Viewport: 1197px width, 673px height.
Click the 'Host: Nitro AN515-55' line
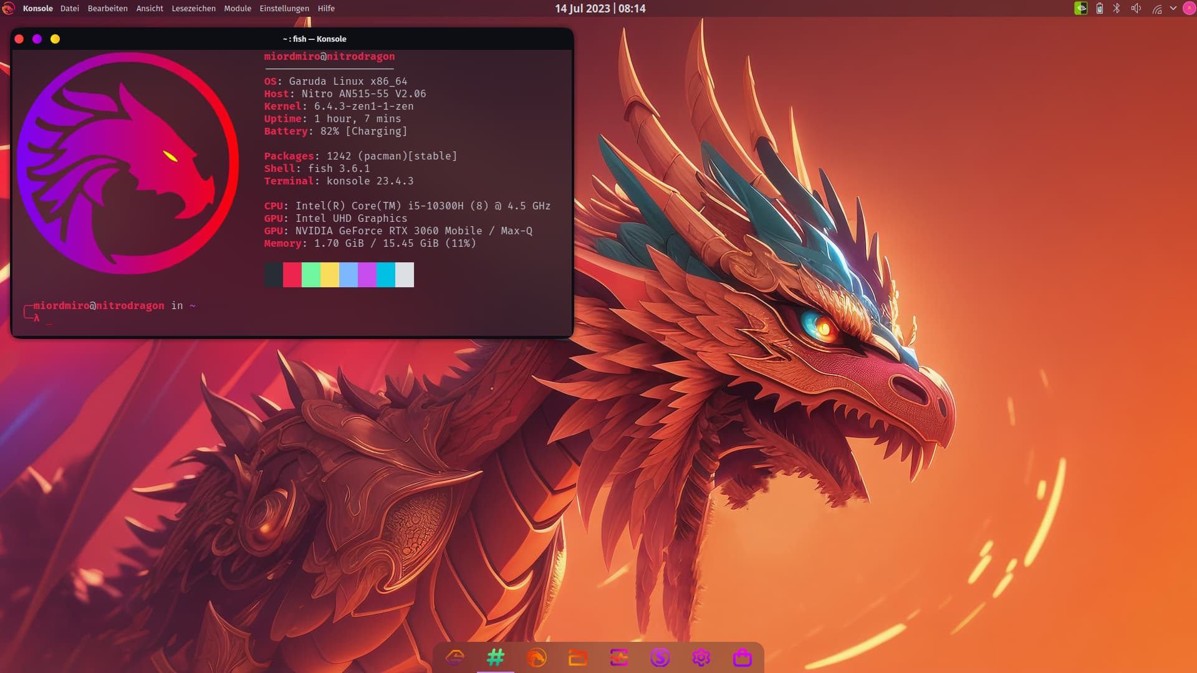[345, 93]
